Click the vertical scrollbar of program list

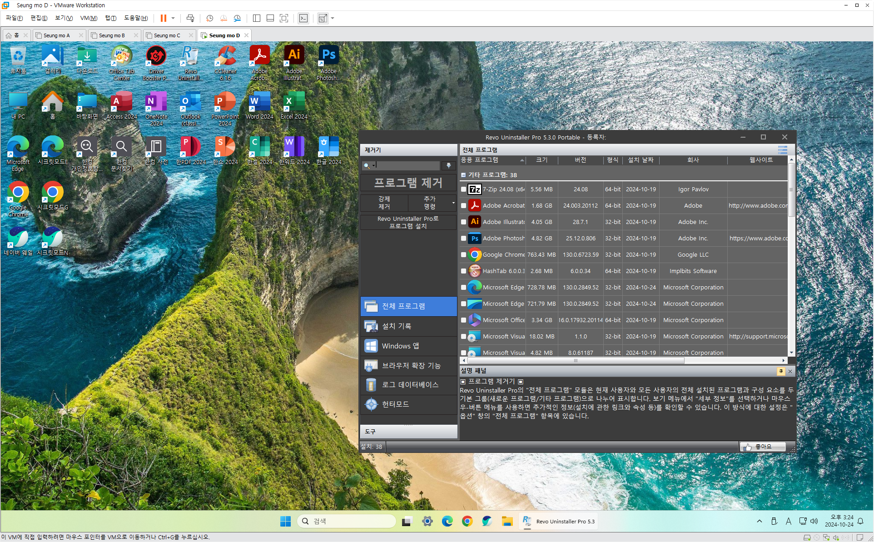pos(791,190)
